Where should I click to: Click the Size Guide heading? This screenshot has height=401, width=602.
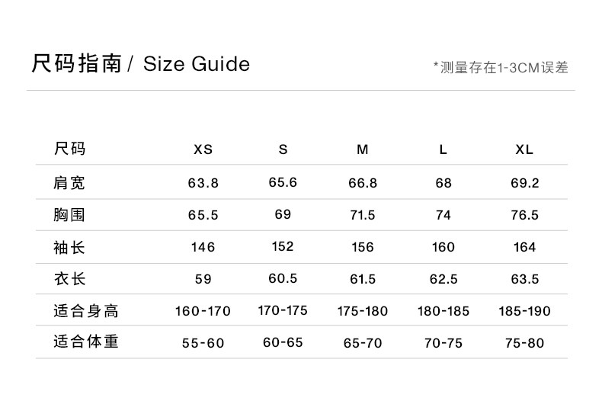[140, 63]
